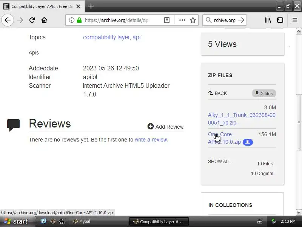Click the search magnifier icon
This screenshot has height=227, width=302.
pos(208,20)
